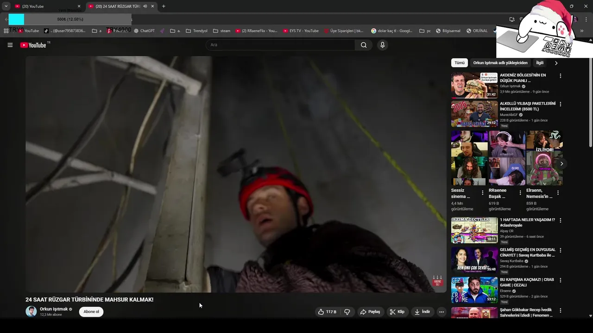Open options for 'Şahan Gökbakar Recep İvedik' video

[x=560, y=310]
